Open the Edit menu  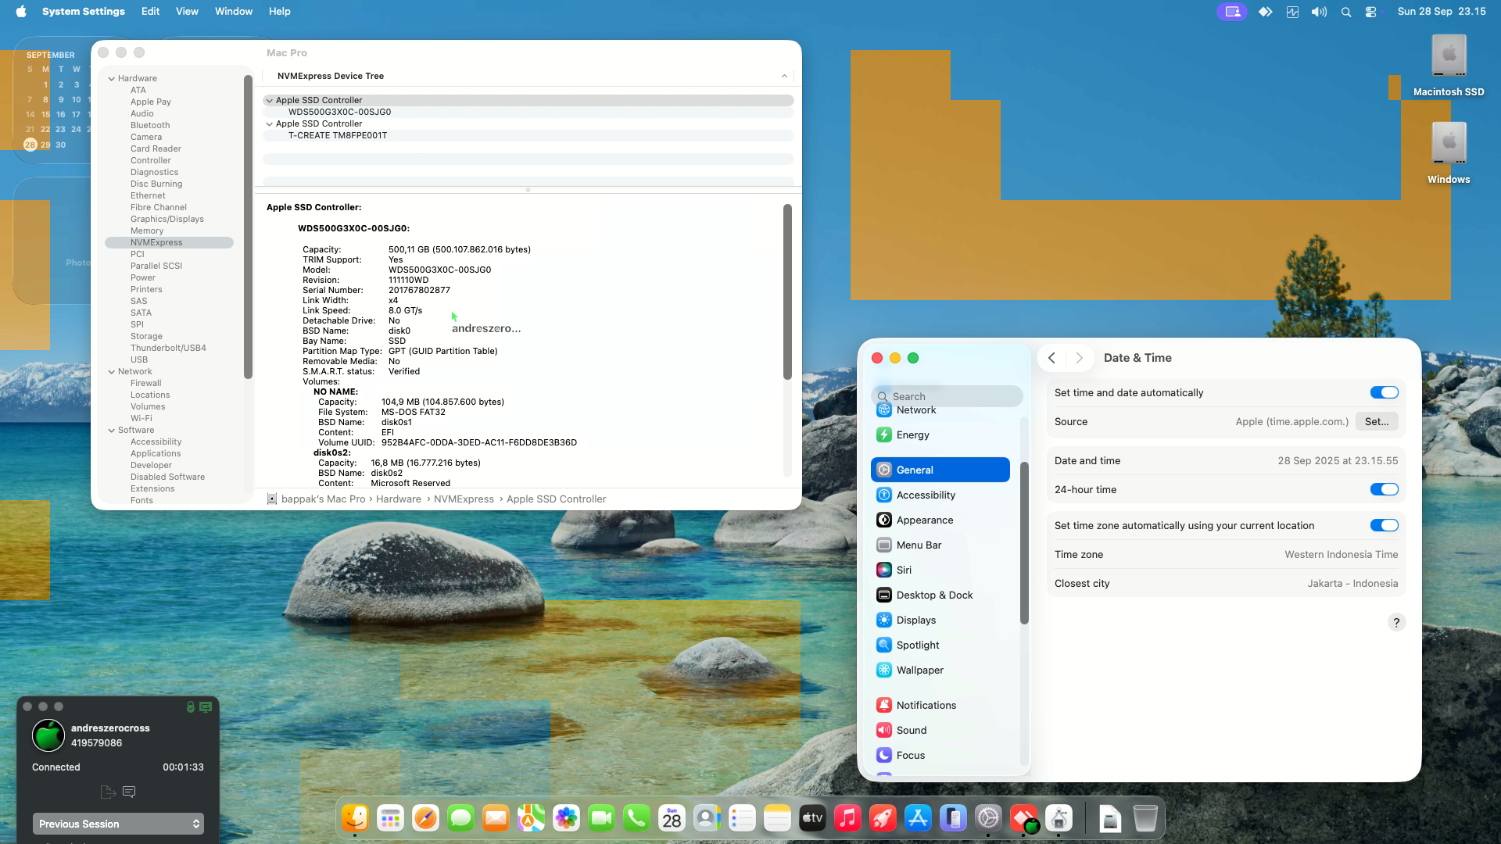point(150,11)
